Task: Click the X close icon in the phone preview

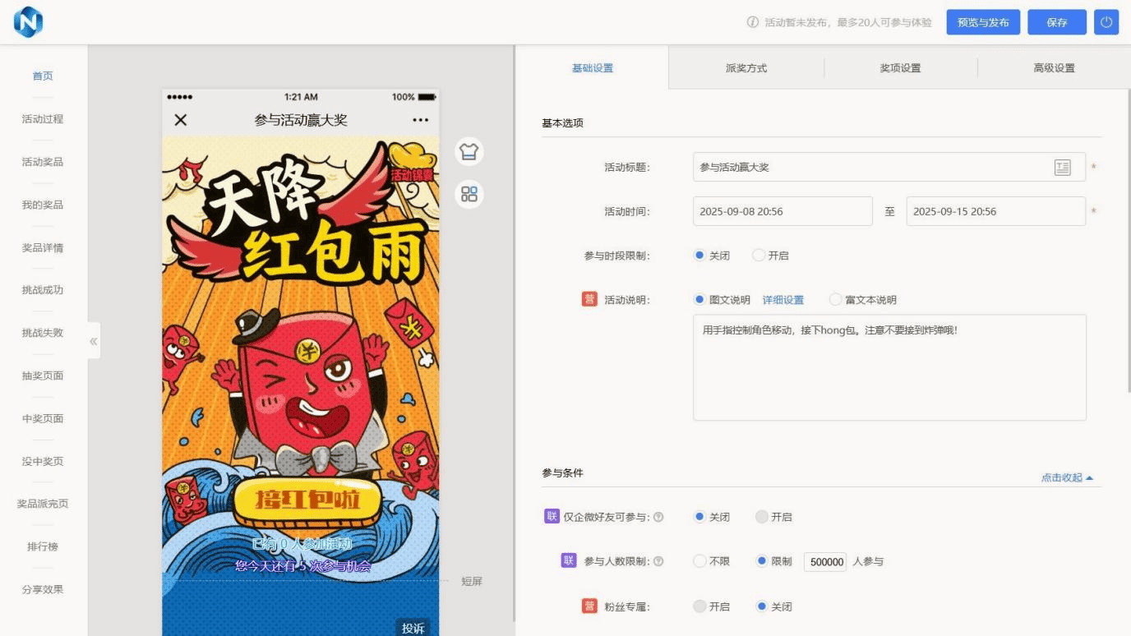Action: coord(181,120)
